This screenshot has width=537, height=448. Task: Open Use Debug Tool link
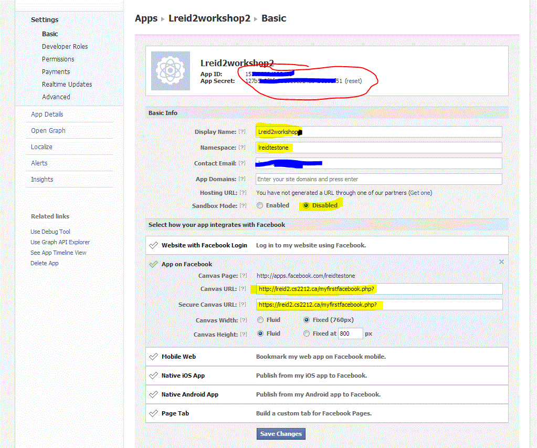50,232
